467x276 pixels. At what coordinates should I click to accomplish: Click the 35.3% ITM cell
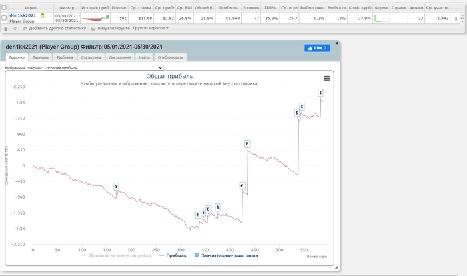[x=272, y=19]
